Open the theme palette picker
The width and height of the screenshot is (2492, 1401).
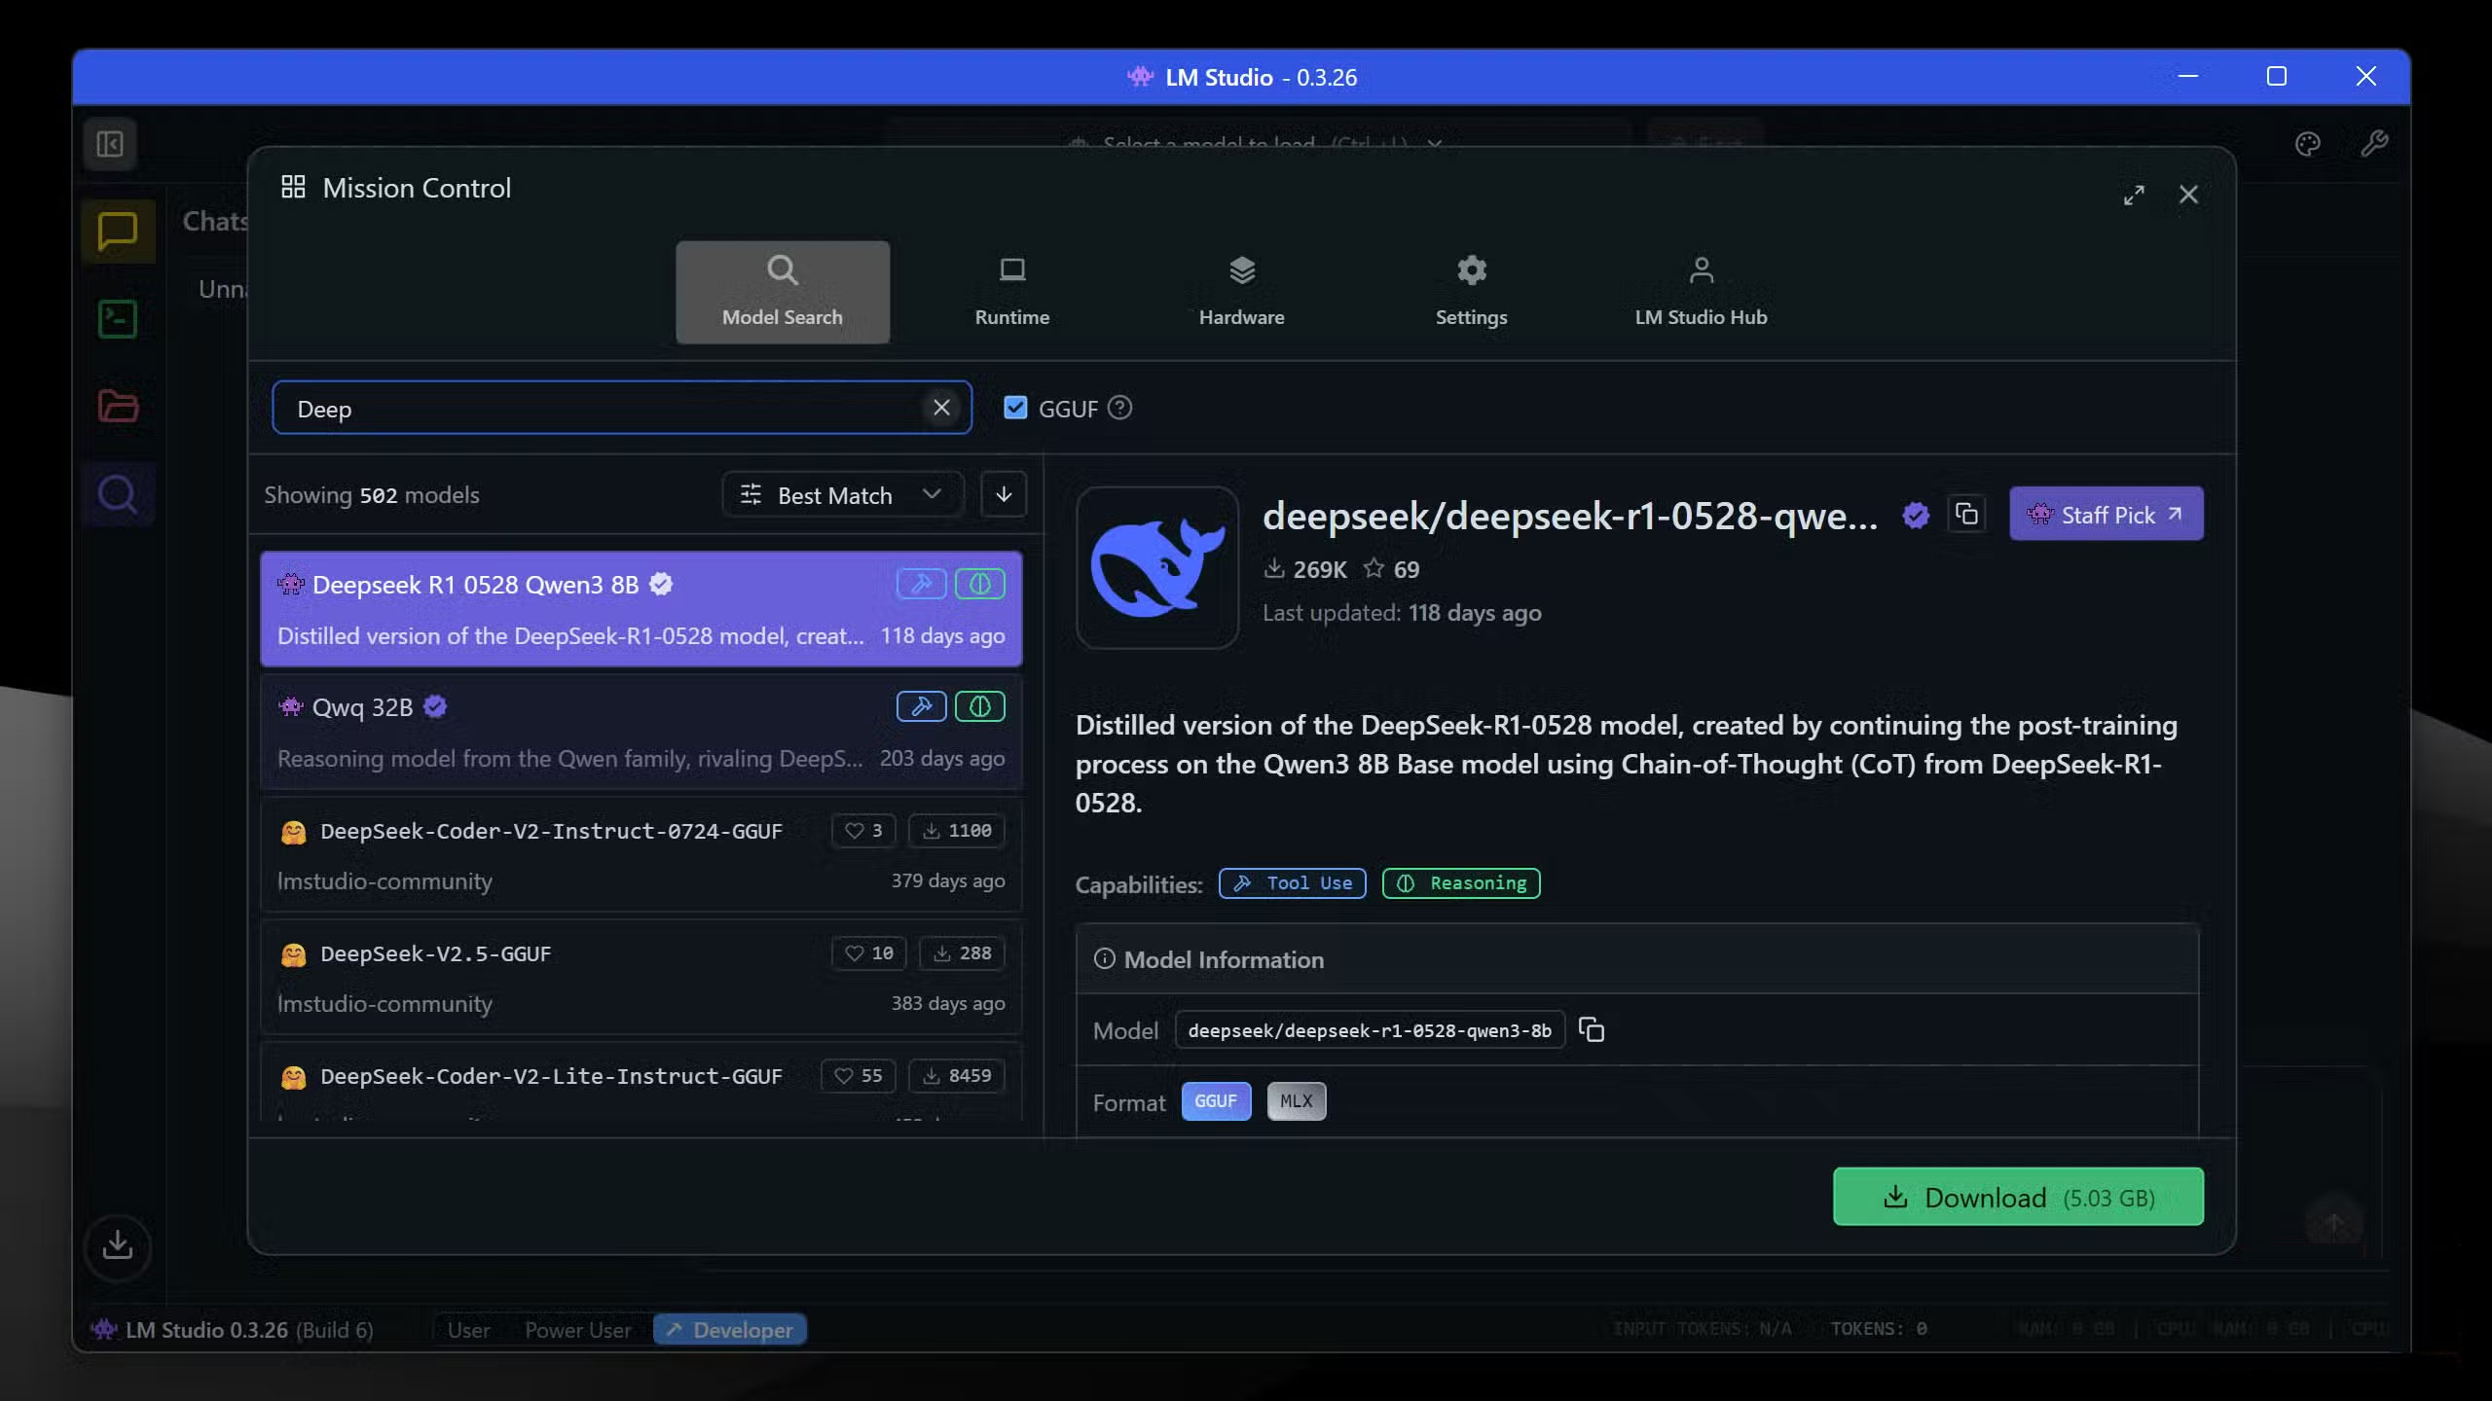pyautogui.click(x=2308, y=144)
